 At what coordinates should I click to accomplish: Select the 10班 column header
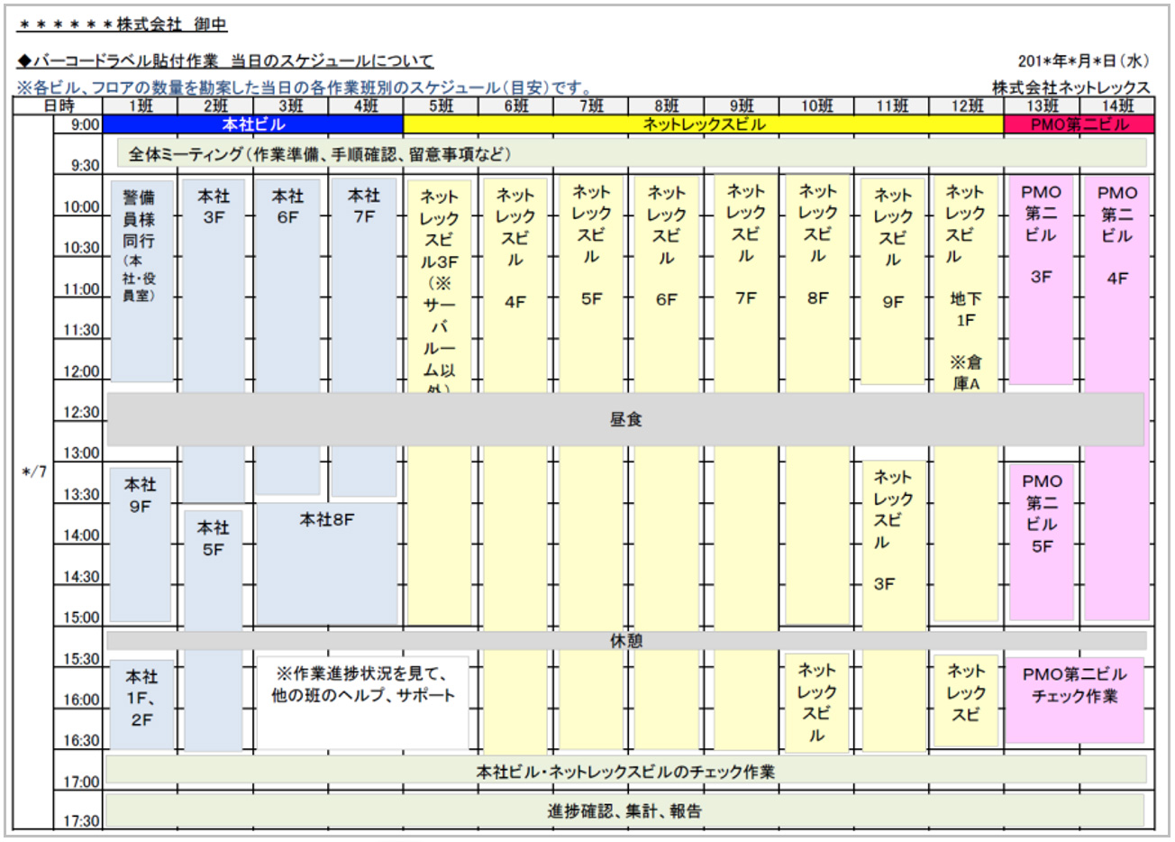click(x=816, y=106)
